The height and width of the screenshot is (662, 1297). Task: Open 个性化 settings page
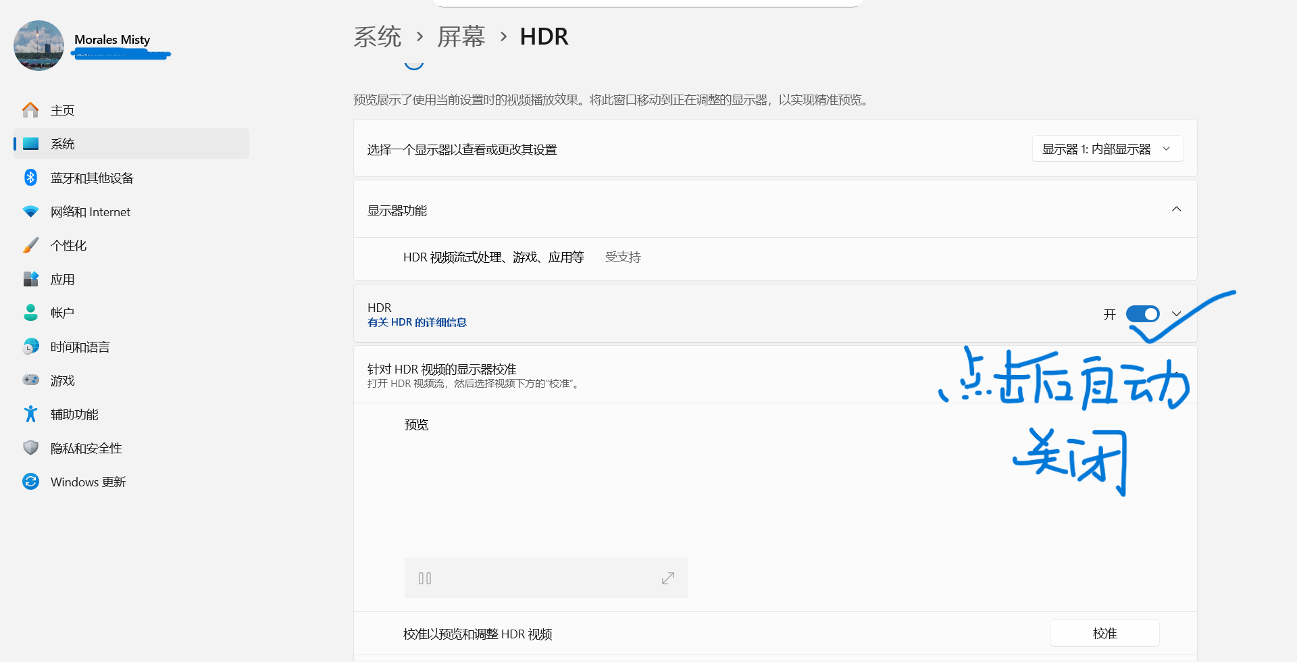click(x=132, y=245)
